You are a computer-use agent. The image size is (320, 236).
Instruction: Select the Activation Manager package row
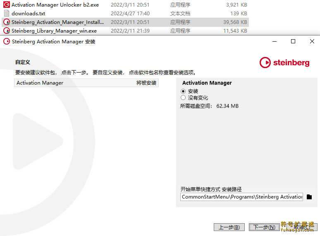(x=86, y=83)
